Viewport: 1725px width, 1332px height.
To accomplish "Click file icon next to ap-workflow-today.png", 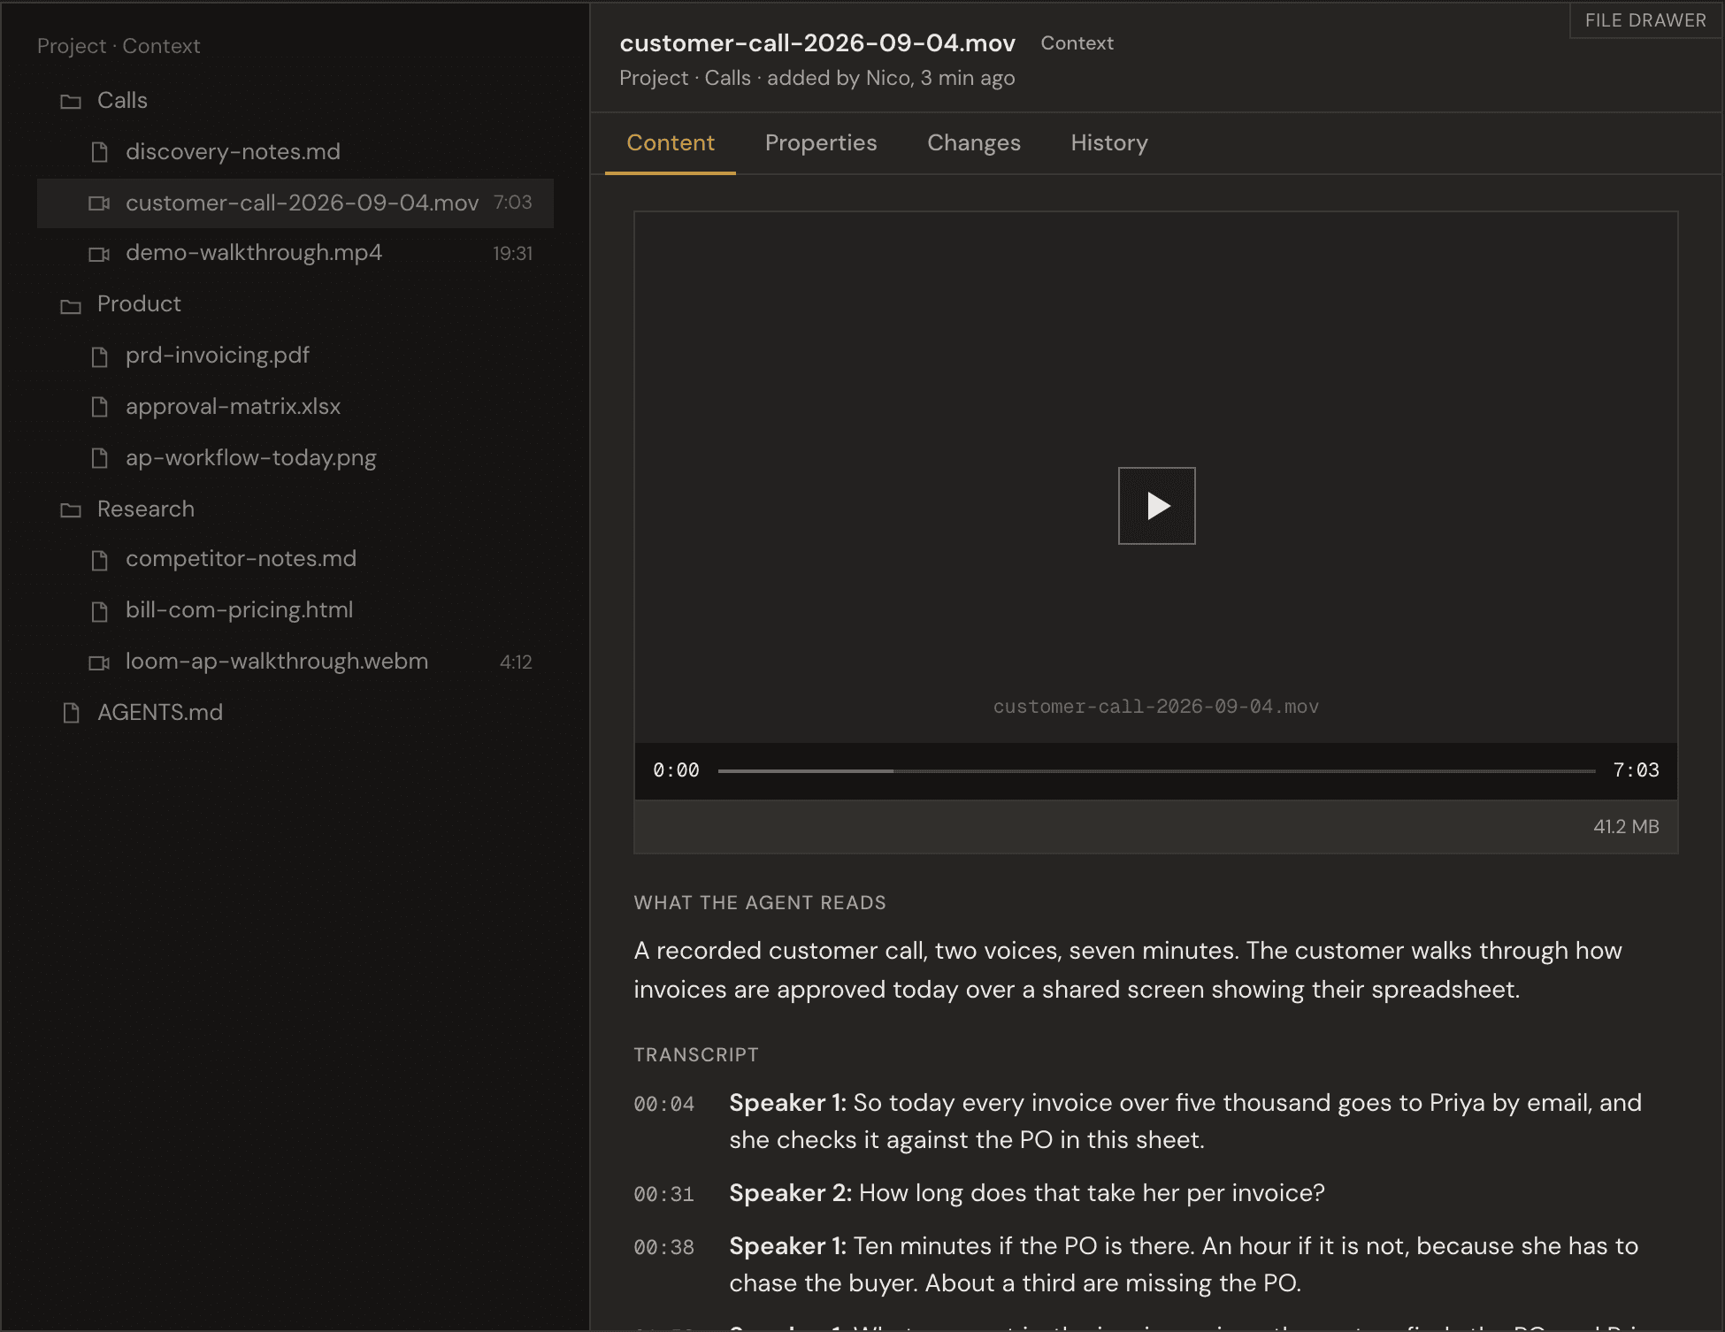I will pos(100,458).
